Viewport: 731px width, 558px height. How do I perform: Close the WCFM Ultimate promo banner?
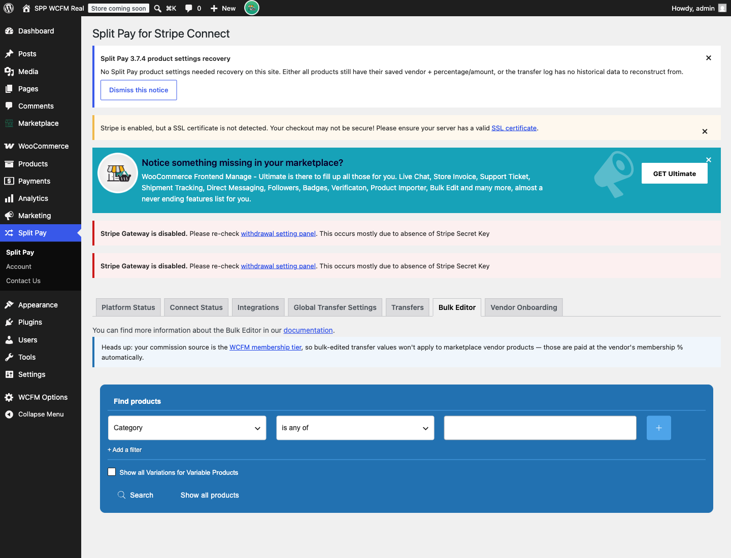[x=709, y=160]
